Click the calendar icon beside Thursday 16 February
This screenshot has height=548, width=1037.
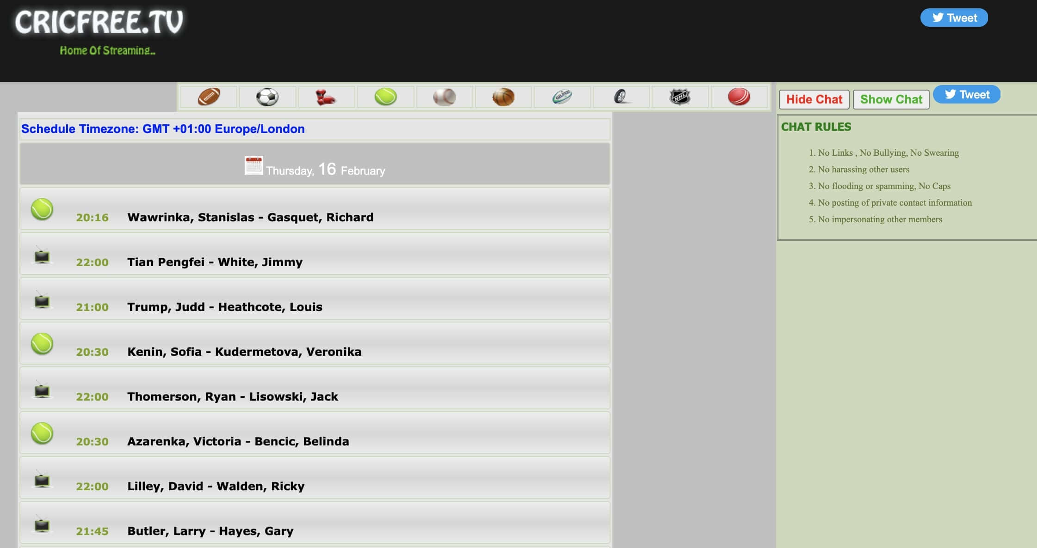[x=253, y=165]
